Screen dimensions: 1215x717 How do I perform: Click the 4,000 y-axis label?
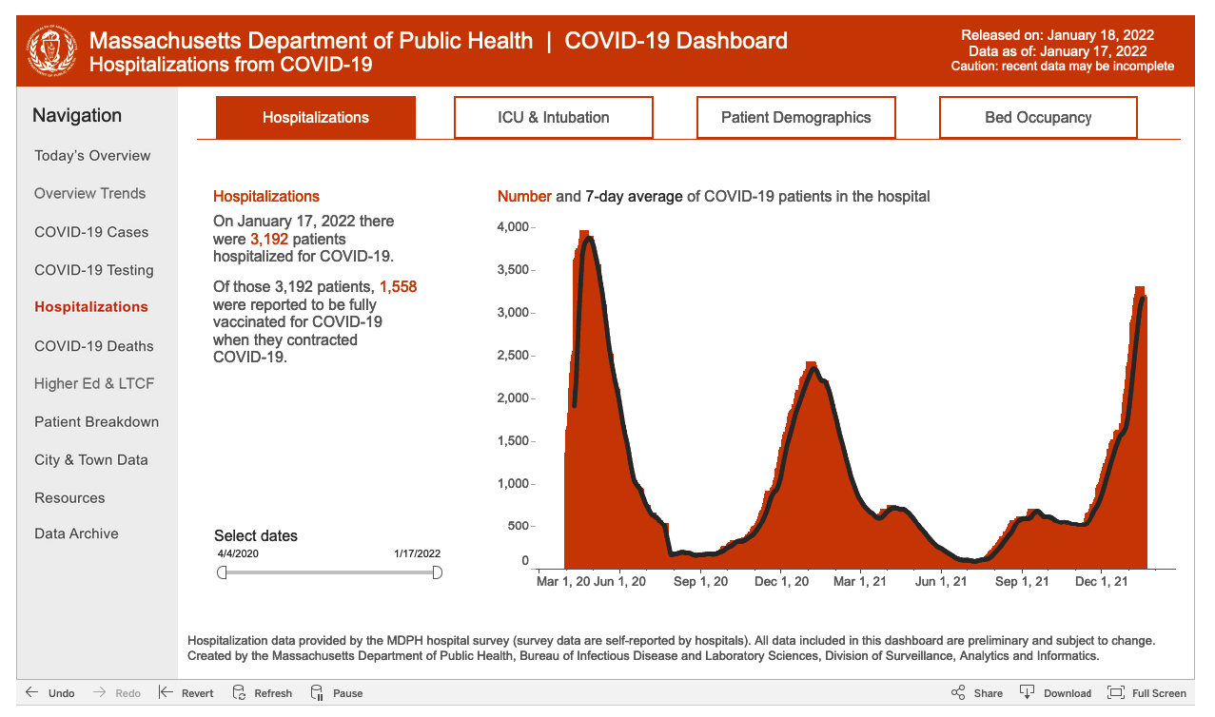tap(513, 227)
